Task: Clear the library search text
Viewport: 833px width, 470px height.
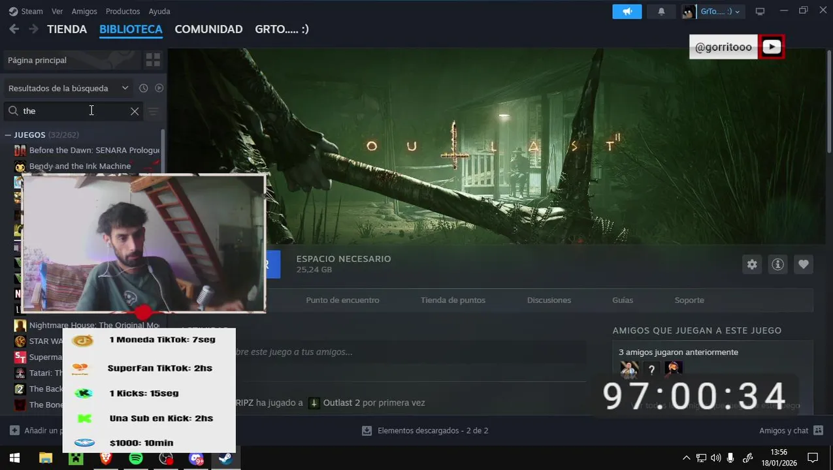Action: tap(135, 111)
